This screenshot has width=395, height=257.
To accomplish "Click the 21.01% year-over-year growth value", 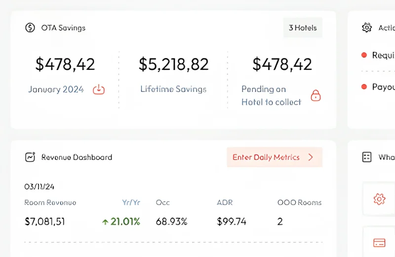I will point(121,222).
